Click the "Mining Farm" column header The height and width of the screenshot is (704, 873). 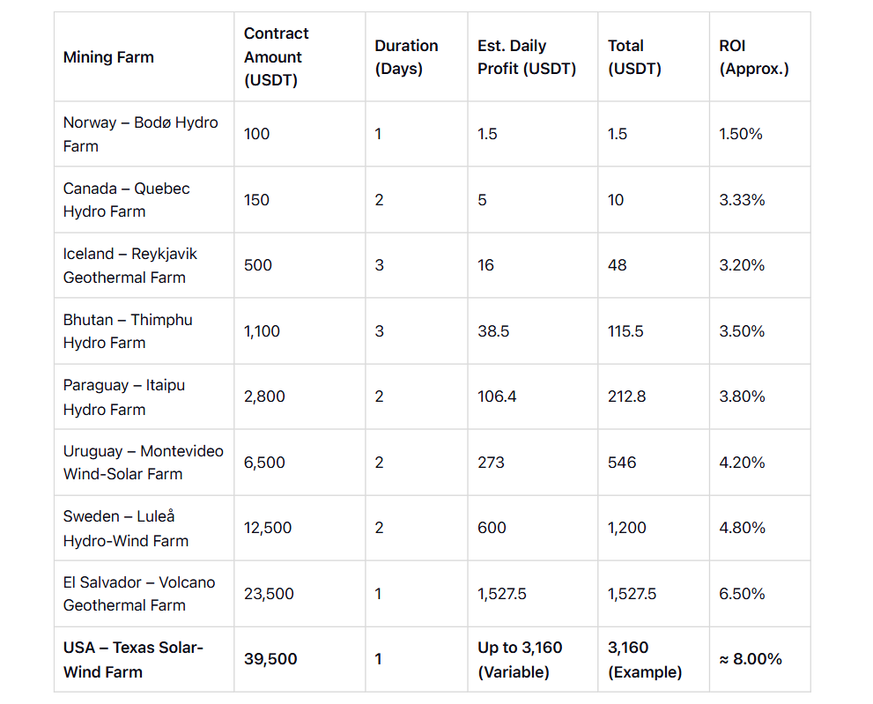108,57
